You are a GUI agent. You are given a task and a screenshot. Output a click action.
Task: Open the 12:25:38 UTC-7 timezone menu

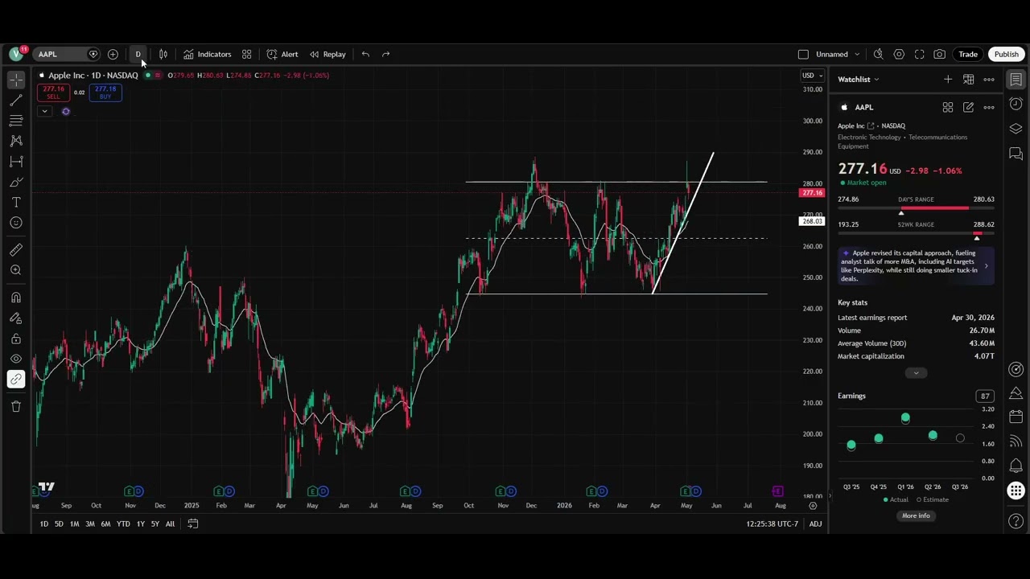click(x=772, y=524)
